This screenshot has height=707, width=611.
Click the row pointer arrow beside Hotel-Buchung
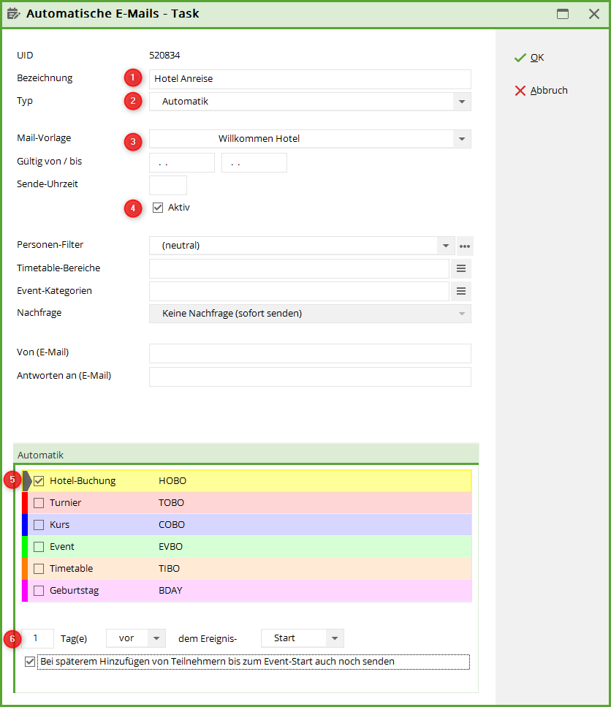tap(28, 481)
